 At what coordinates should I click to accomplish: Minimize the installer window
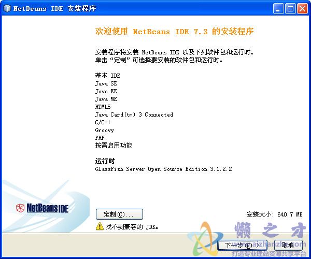tap(278, 9)
